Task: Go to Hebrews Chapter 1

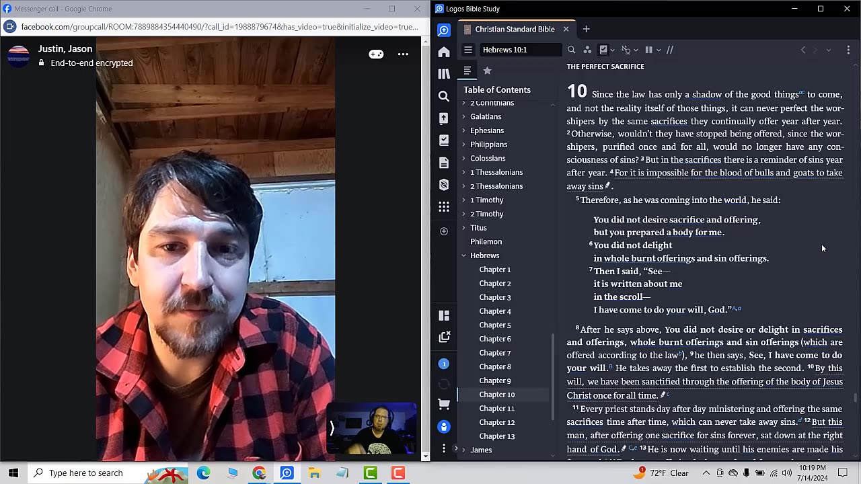Action: click(494, 269)
